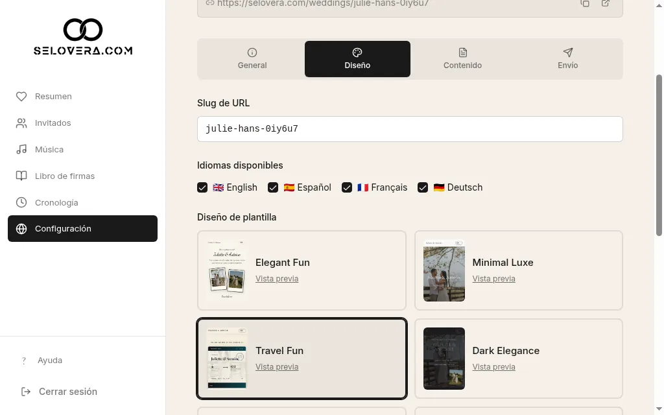Screen dimensions: 664x415
Task: Open Vista previa for Dark Elegance
Action: pos(493,367)
